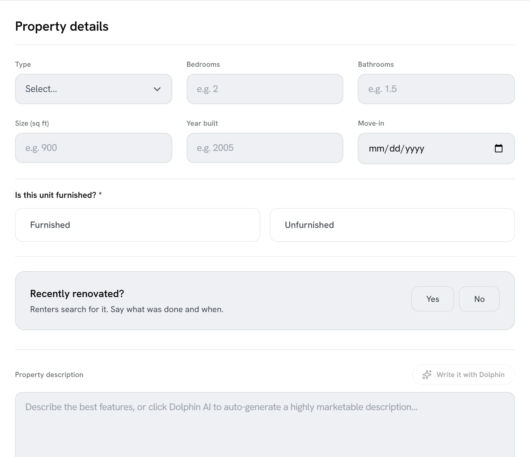
Task: Open the Type dropdown
Action: [x=93, y=89]
